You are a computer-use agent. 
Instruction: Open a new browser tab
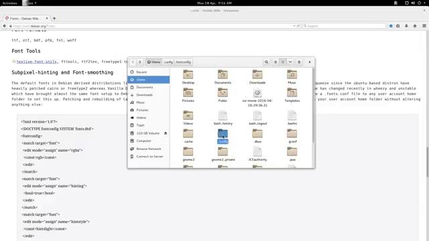(54, 18)
